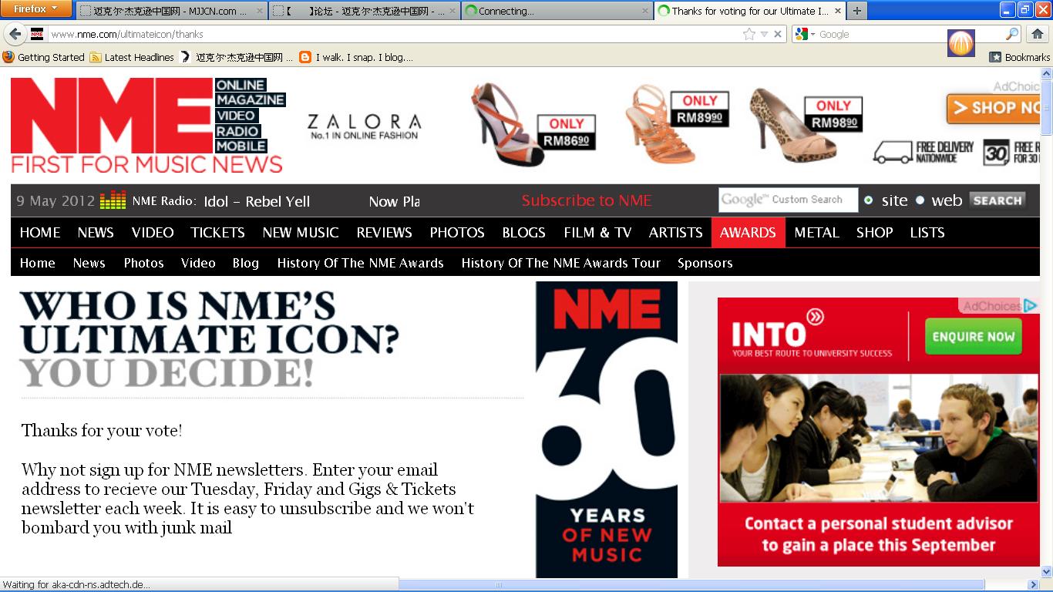The height and width of the screenshot is (592, 1053).
Task: Click the magnifier search icon in address bar
Action: coord(1012,35)
